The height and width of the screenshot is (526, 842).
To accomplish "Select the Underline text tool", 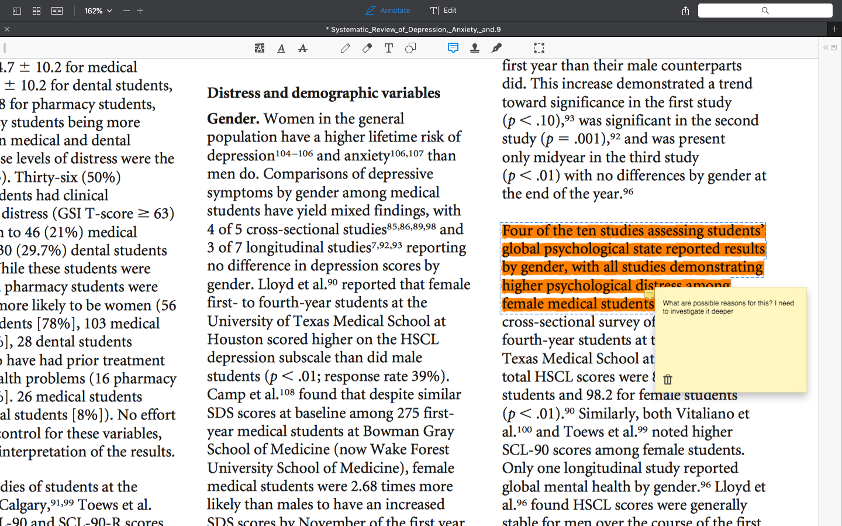I will [x=281, y=48].
